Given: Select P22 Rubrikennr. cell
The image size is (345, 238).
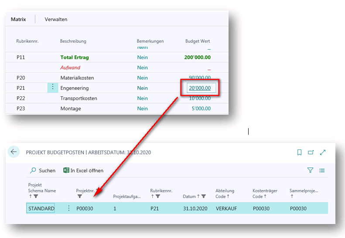Looking at the screenshot, I should (20, 99).
